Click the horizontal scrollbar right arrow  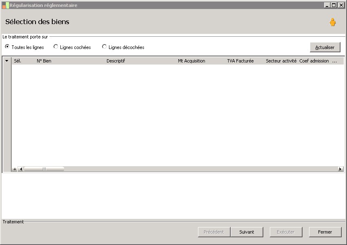click(x=340, y=169)
